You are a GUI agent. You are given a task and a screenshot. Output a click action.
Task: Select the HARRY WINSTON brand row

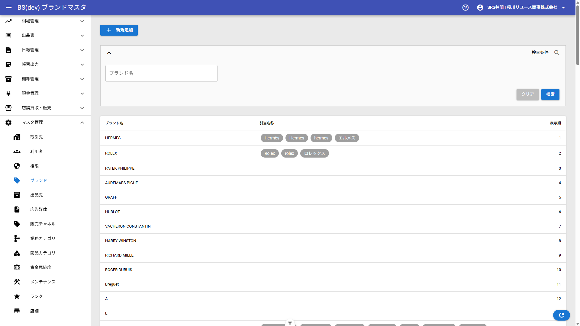coord(333,241)
